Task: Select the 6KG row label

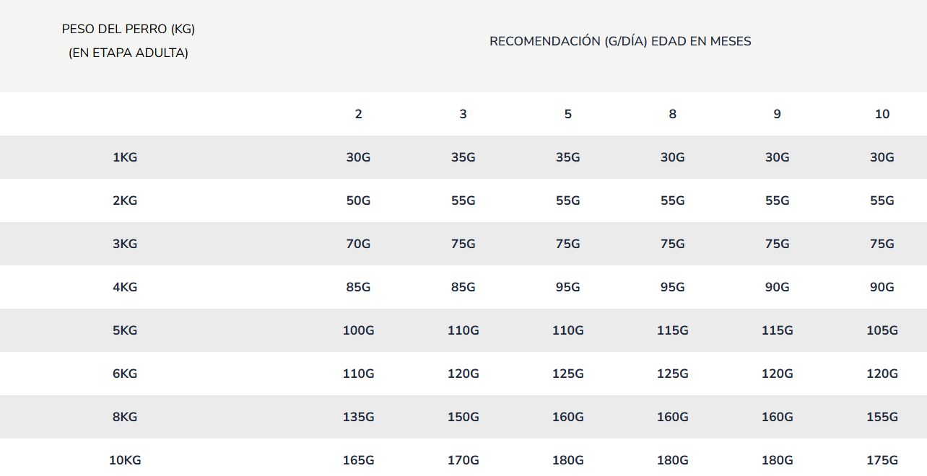Action: [125, 374]
